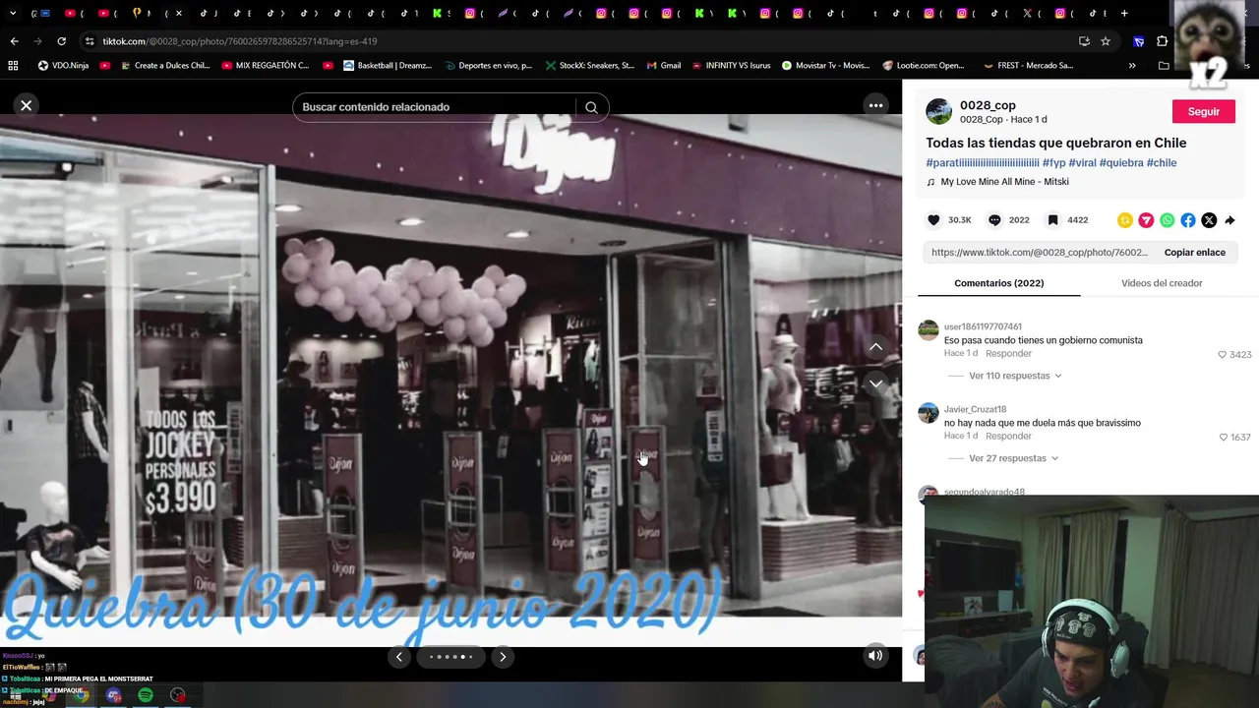
Task: Show the previous photo in carousel
Action: point(399,657)
